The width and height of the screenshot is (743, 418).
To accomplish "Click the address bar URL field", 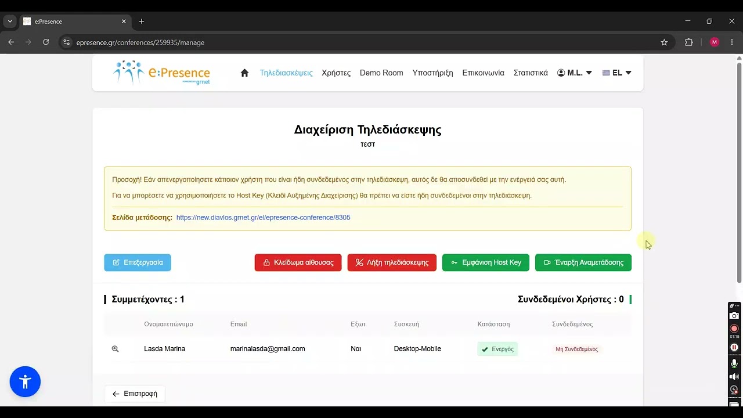I will 366,42.
